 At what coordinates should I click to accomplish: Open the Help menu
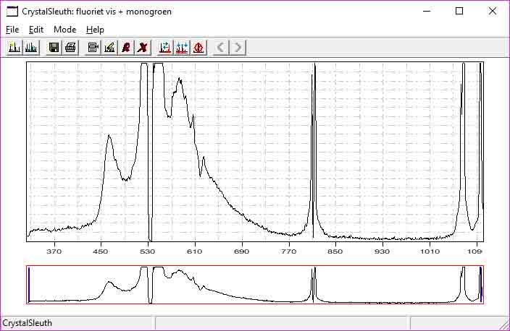tap(95, 30)
